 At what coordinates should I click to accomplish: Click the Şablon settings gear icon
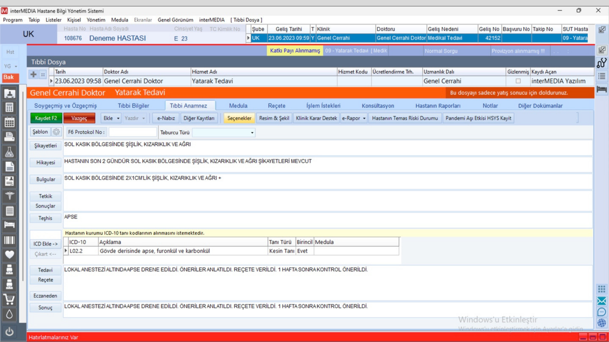(56, 132)
